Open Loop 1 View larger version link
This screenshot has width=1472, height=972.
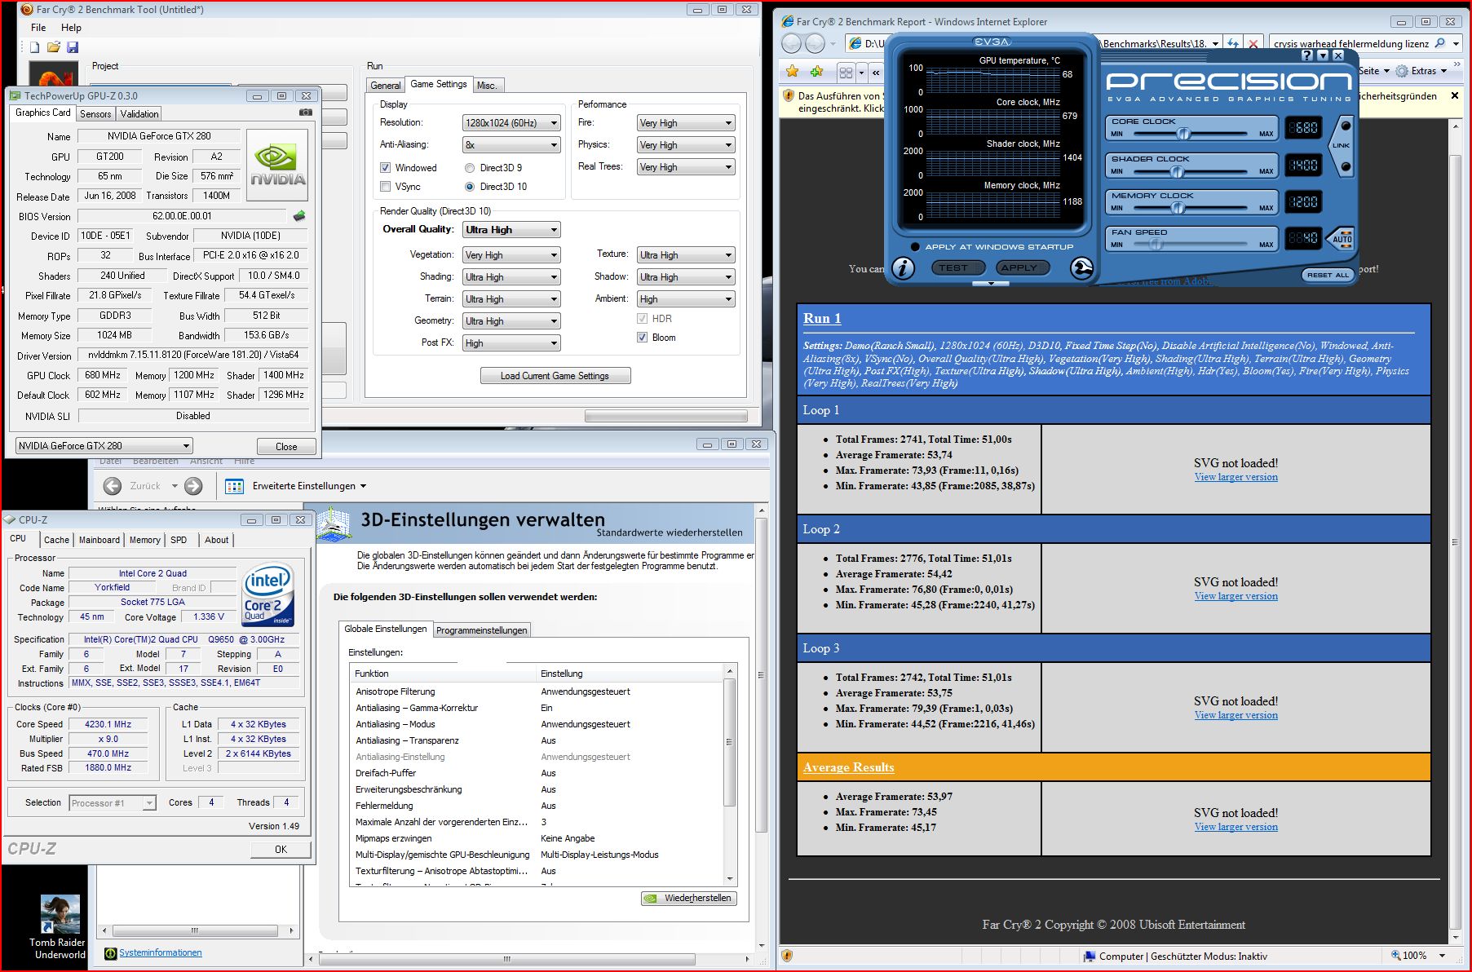point(1236,477)
